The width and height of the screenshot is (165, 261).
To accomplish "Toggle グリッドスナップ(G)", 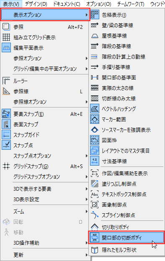I will (x=45, y=166).
